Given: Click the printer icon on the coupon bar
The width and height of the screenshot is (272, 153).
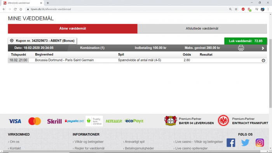Looking at the screenshot, I should [x=241, y=48].
